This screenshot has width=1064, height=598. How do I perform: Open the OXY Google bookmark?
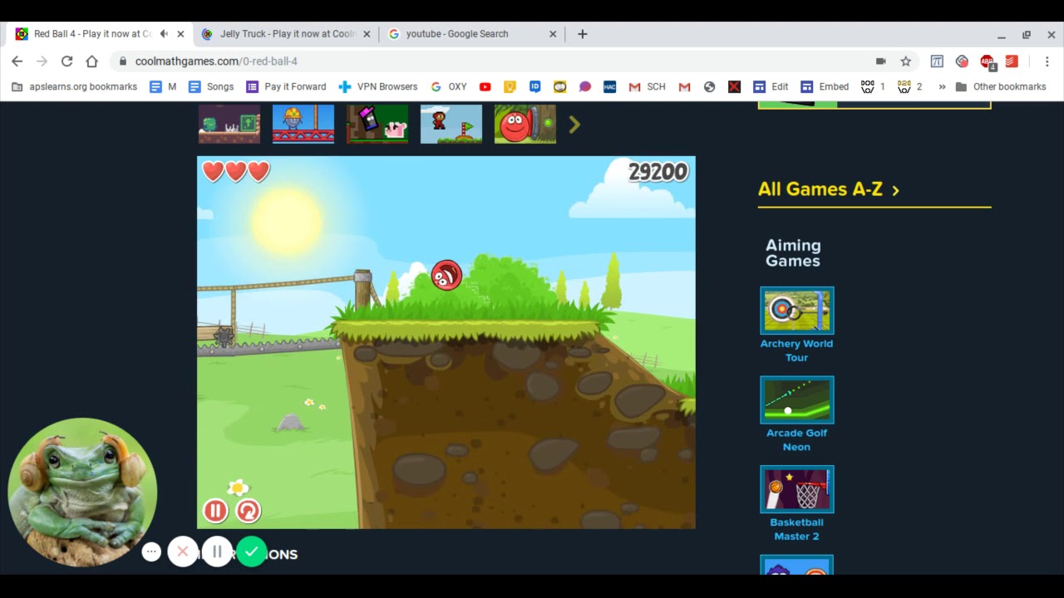[449, 86]
